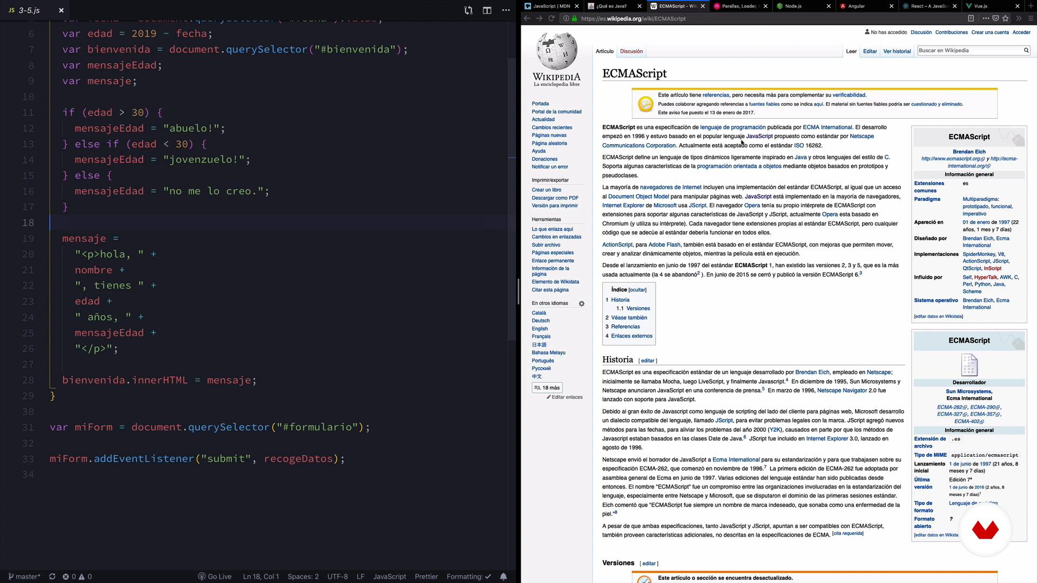Switch to the Node.js browser tab
Viewport: 1037px width, 583px height.
(x=803, y=6)
